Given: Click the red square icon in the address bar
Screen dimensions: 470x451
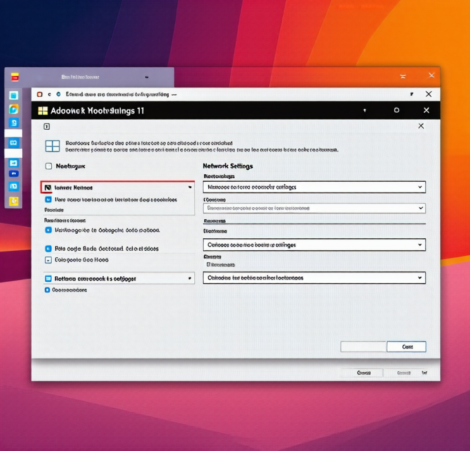Looking at the screenshot, I should (40, 94).
